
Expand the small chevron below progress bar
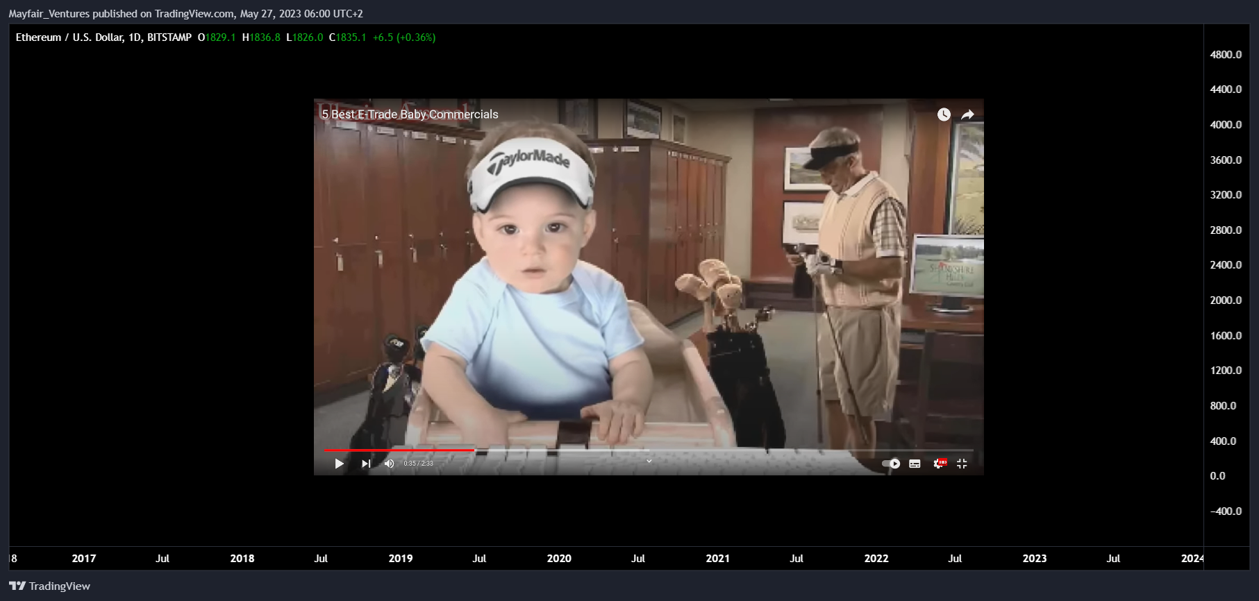(x=649, y=461)
